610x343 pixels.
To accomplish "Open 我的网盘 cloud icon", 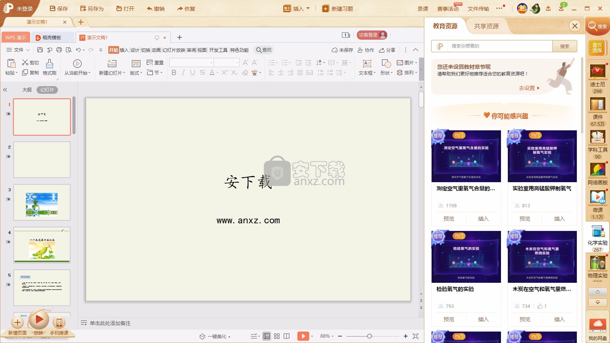I will pos(597,325).
